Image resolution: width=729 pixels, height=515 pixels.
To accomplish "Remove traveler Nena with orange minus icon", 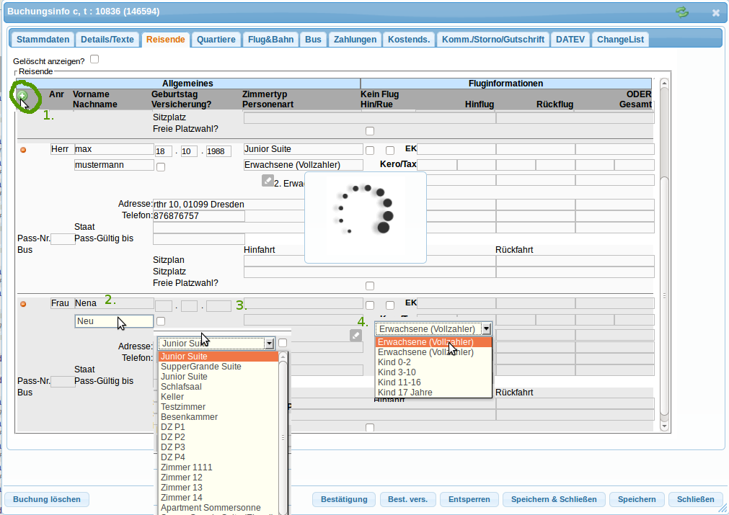I will 22,304.
